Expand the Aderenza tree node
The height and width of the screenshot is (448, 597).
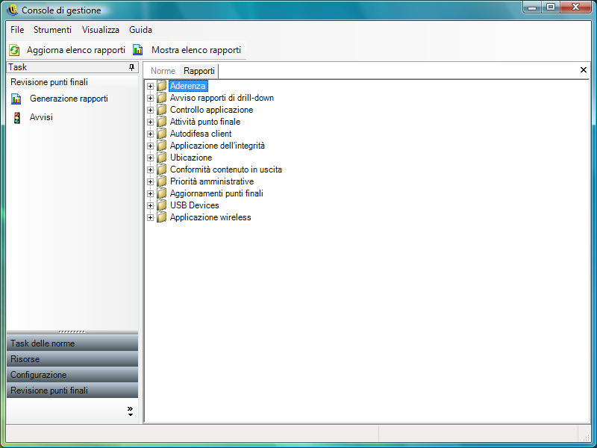(151, 86)
